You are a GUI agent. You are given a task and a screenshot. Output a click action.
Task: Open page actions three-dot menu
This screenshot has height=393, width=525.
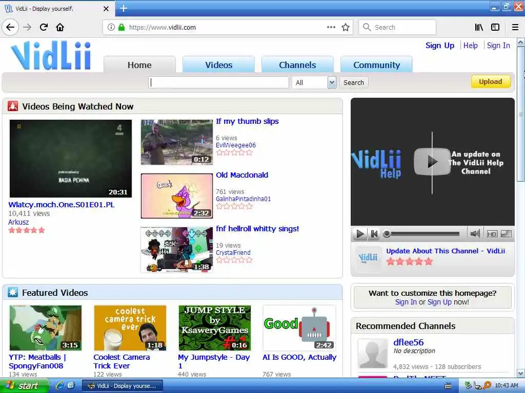331,27
